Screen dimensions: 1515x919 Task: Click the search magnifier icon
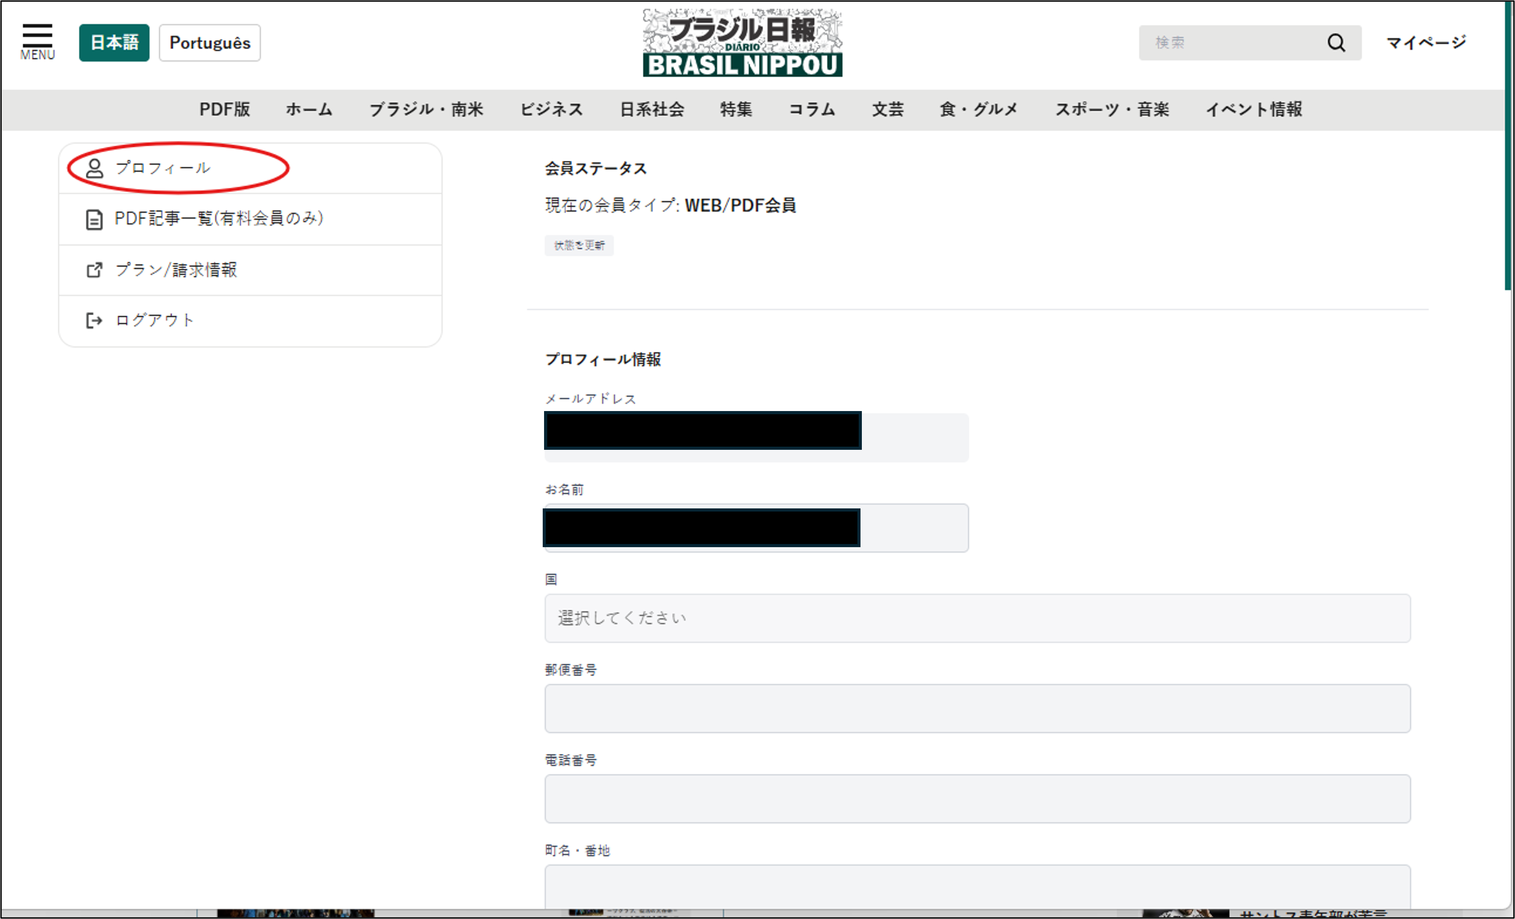[x=1336, y=42]
